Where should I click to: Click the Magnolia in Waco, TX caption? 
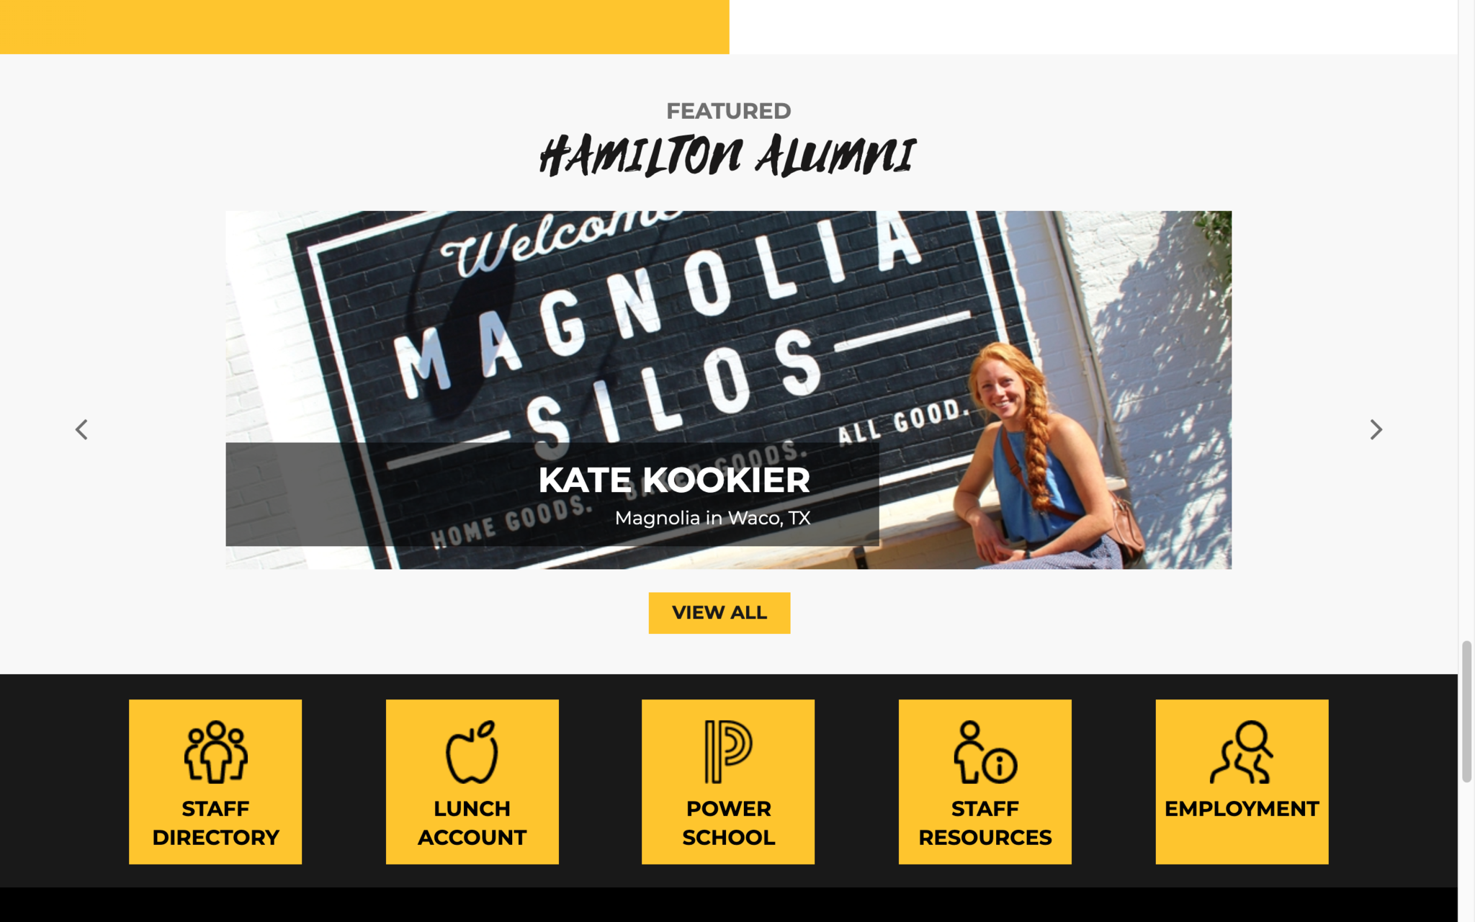tap(712, 518)
